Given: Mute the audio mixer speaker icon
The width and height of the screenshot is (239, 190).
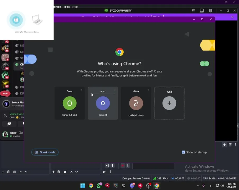Looking at the screenshot, I should pyautogui.click(x=107, y=165).
